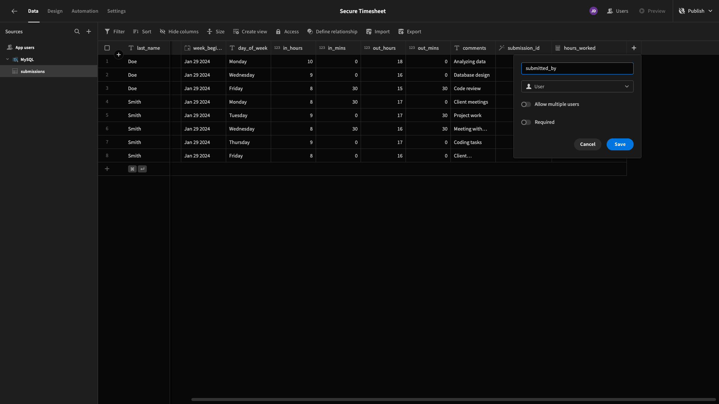Open the Import dialog
The image size is (719, 404).
click(x=378, y=32)
